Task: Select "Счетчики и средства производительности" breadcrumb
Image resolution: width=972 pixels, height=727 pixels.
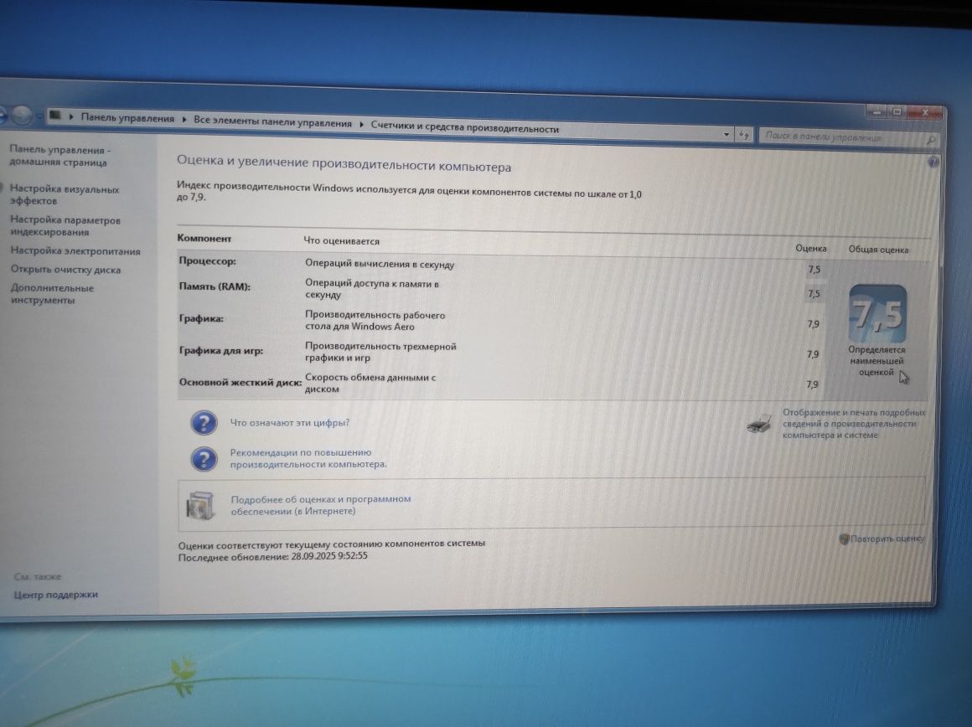Action: [465, 127]
